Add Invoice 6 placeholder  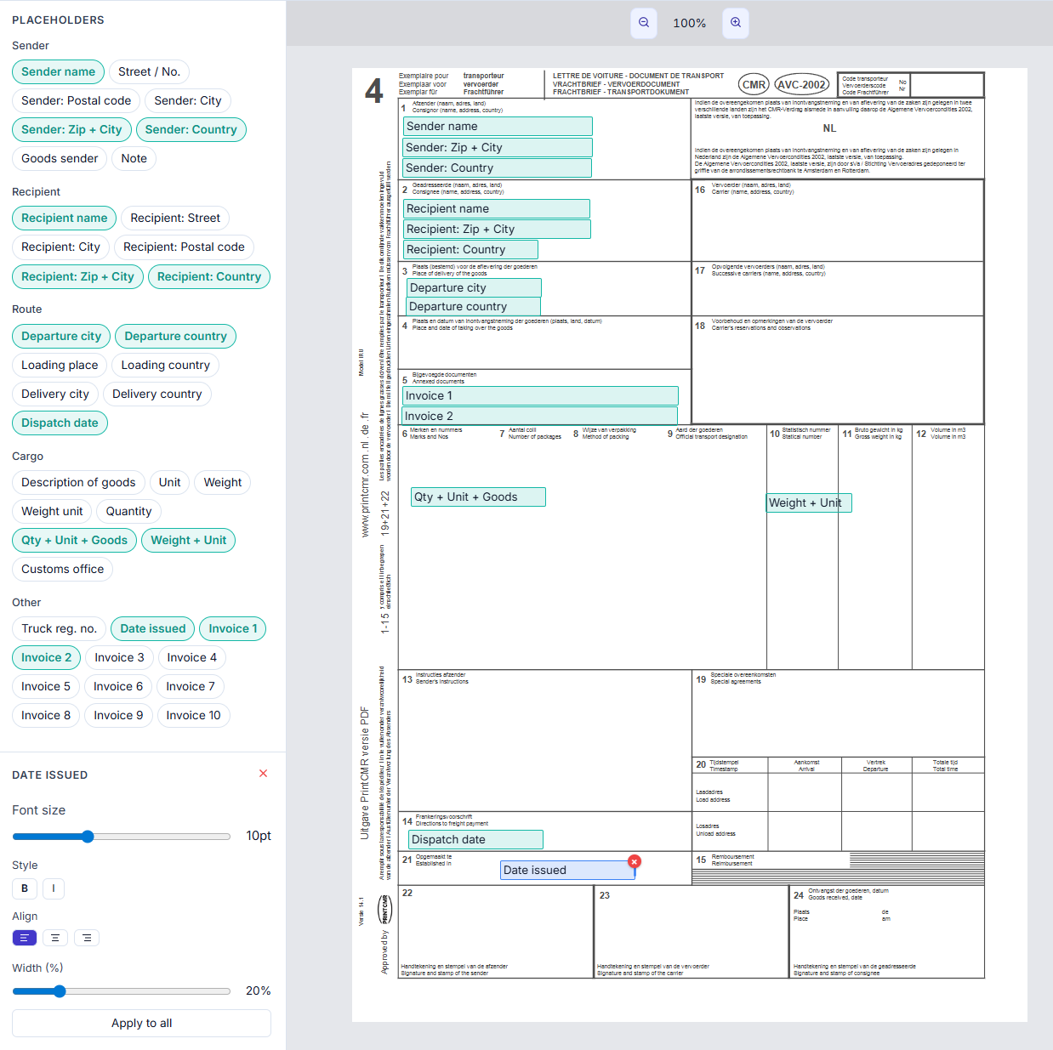118,686
